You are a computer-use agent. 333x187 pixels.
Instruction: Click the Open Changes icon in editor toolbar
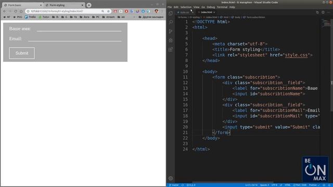click(317, 12)
